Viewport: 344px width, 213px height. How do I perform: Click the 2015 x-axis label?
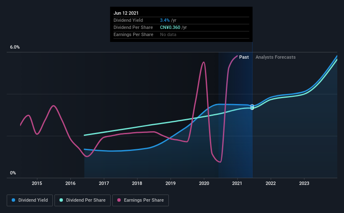(x=37, y=183)
